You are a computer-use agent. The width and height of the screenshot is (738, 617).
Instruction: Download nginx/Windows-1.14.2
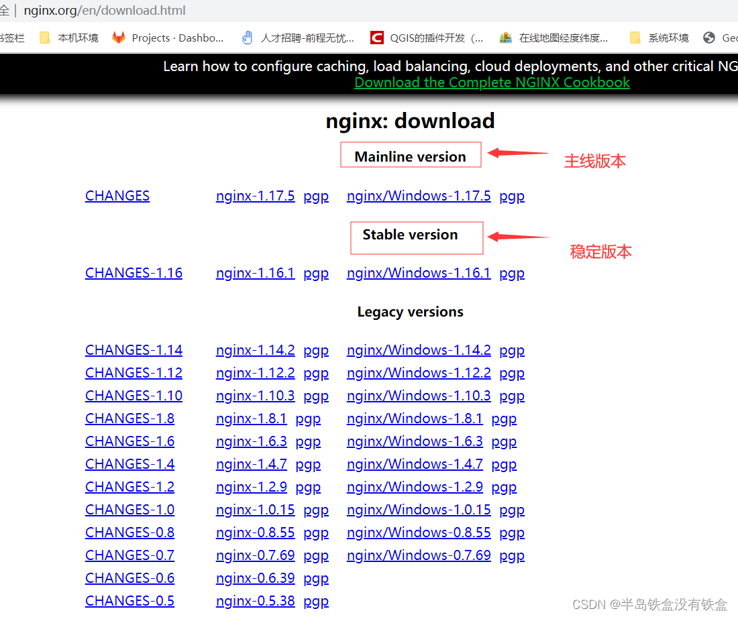(419, 350)
